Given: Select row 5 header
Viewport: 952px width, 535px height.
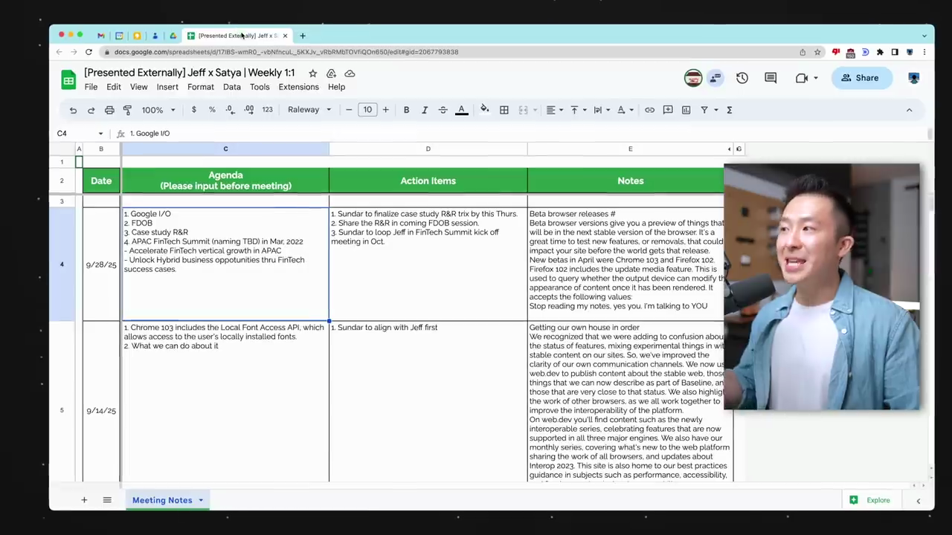Looking at the screenshot, I should 62,410.
